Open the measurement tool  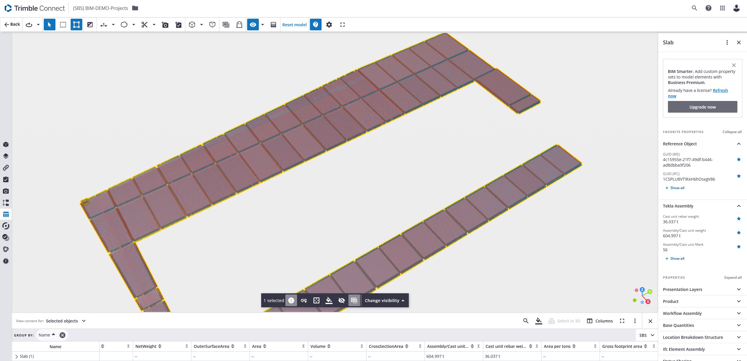104,25
